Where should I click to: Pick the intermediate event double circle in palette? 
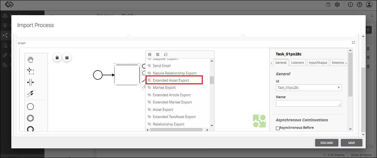point(30,118)
